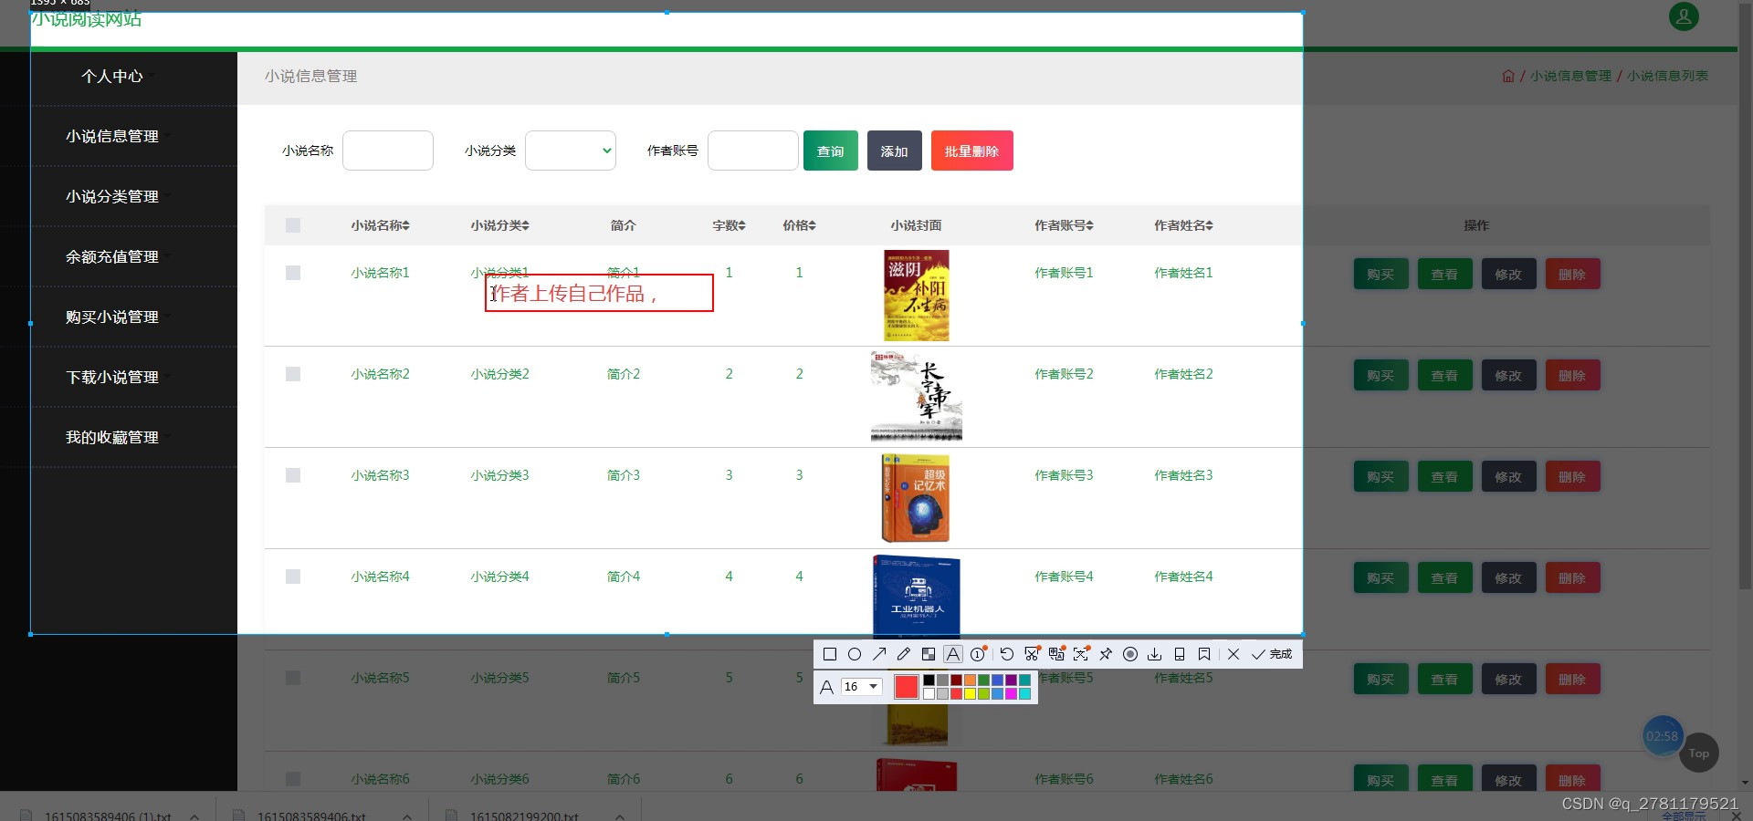Open the 小说分类 filter dropdown
Screen dimensions: 1753x821
click(571, 151)
